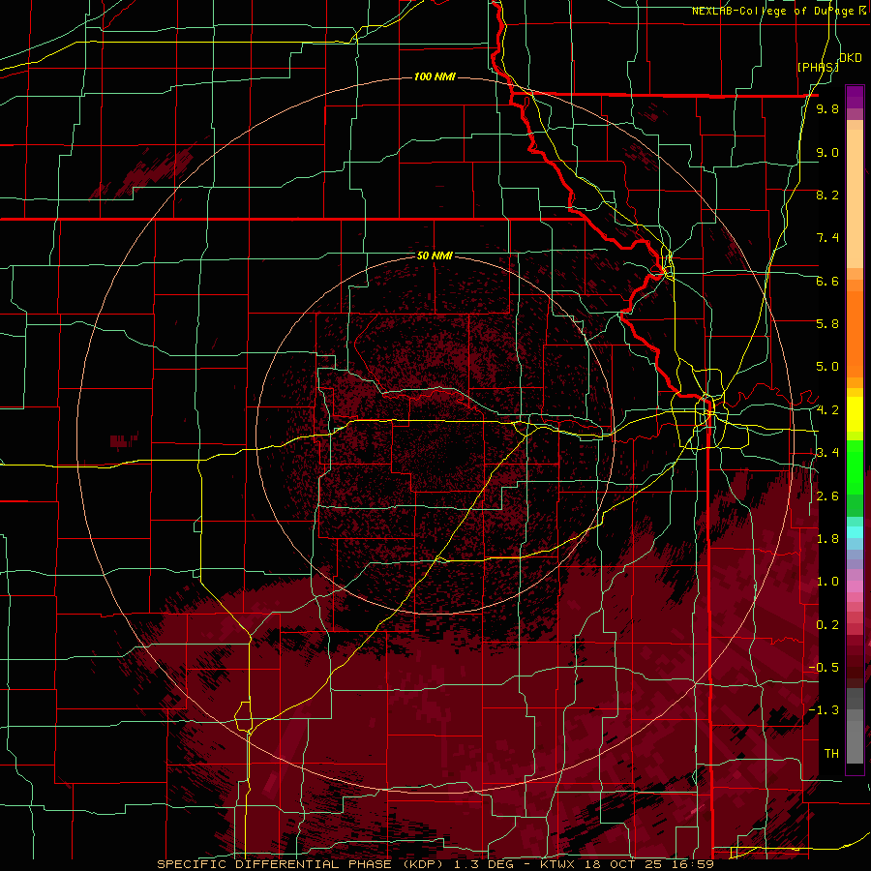This screenshot has width=871, height=871.
Task: Select the 6.6 legend value
Action: click(x=827, y=281)
